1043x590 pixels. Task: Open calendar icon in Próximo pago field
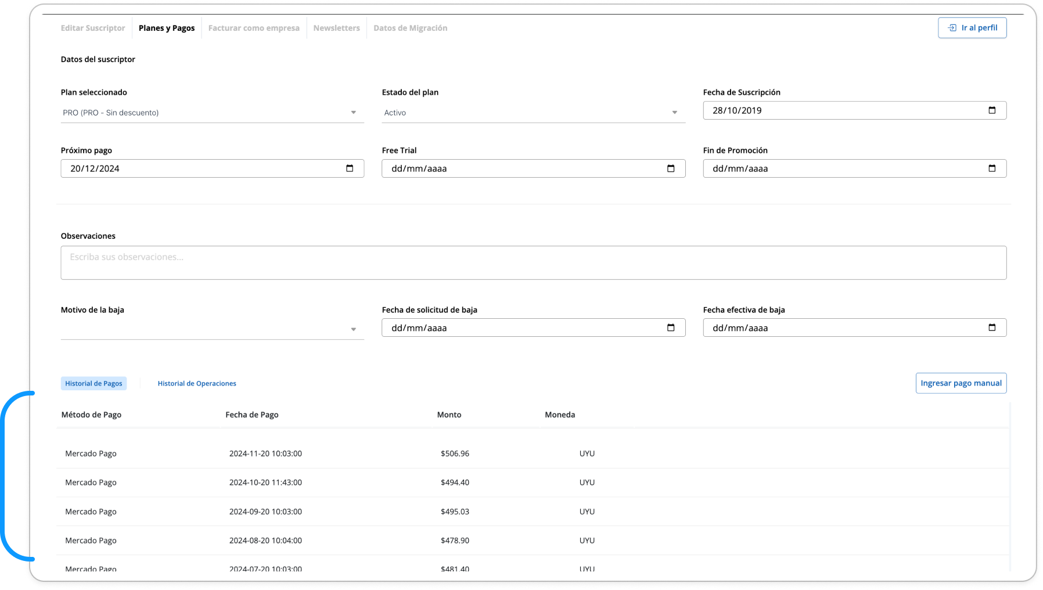350,168
